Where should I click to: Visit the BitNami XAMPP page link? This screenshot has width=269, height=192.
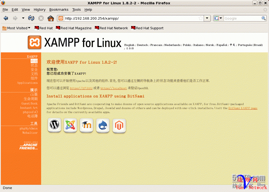pyautogui.click(x=243, y=108)
